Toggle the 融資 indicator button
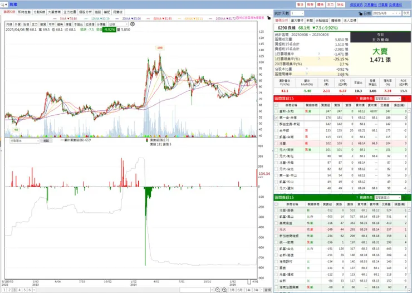 [43, 24]
